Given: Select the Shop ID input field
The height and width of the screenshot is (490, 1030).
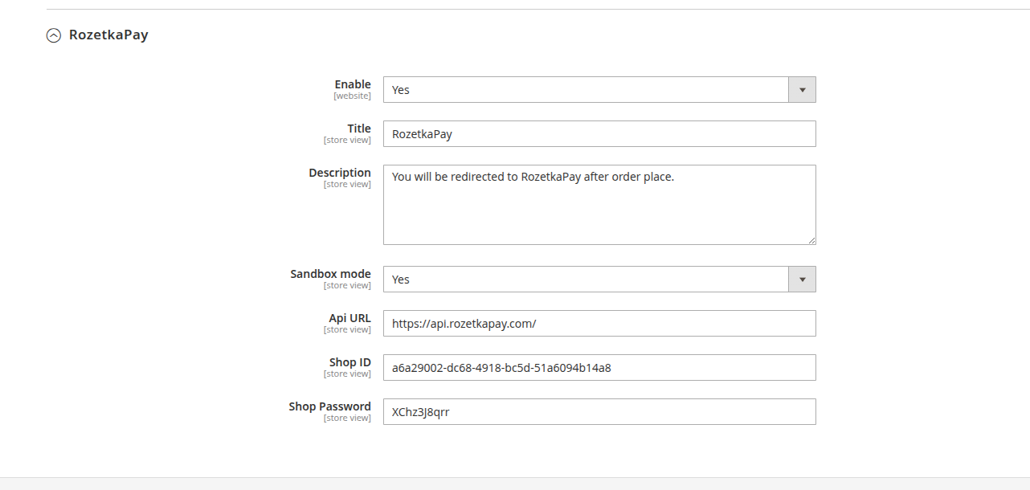Looking at the screenshot, I should (599, 368).
